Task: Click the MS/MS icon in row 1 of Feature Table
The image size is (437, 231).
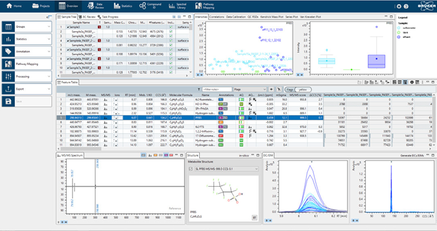Action: 106,99
